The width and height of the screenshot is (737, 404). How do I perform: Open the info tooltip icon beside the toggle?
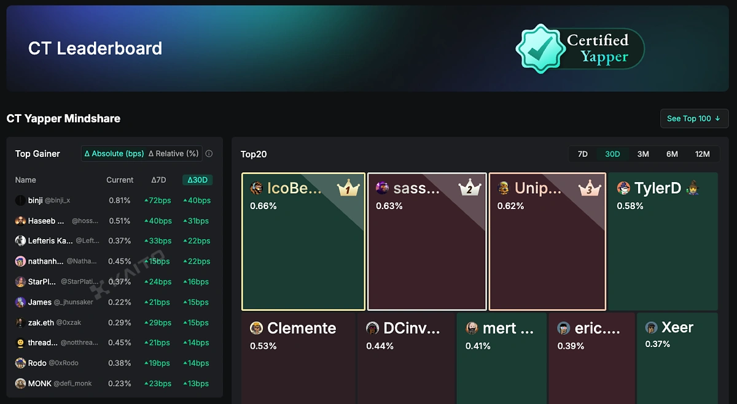(209, 153)
